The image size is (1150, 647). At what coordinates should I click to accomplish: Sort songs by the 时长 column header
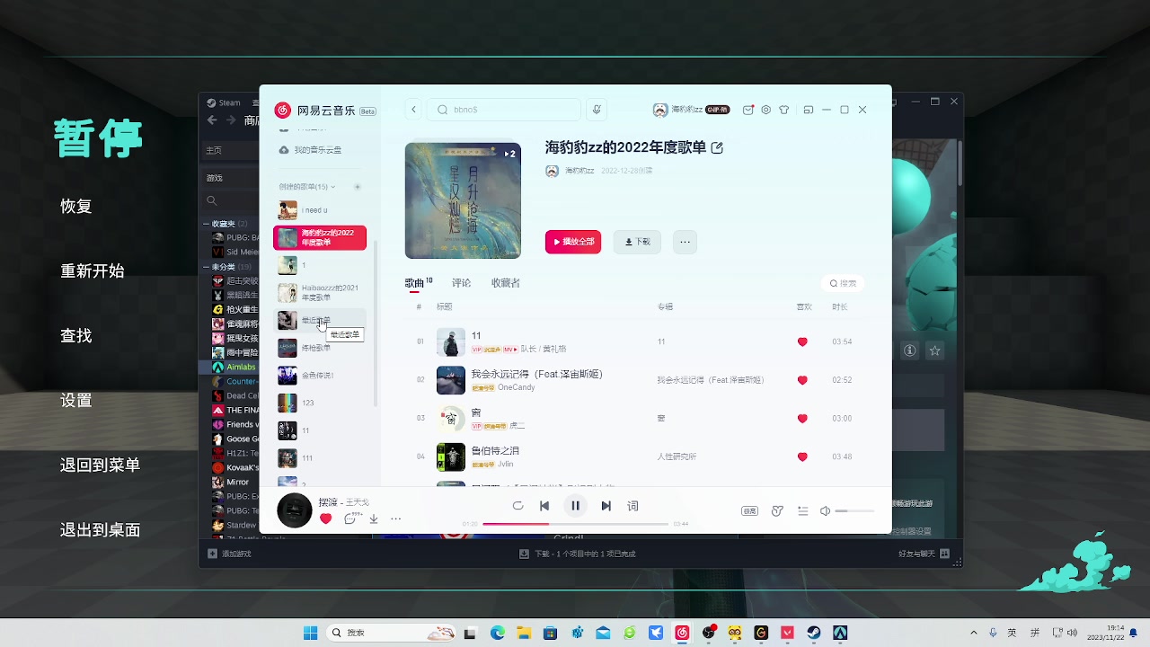click(x=840, y=307)
